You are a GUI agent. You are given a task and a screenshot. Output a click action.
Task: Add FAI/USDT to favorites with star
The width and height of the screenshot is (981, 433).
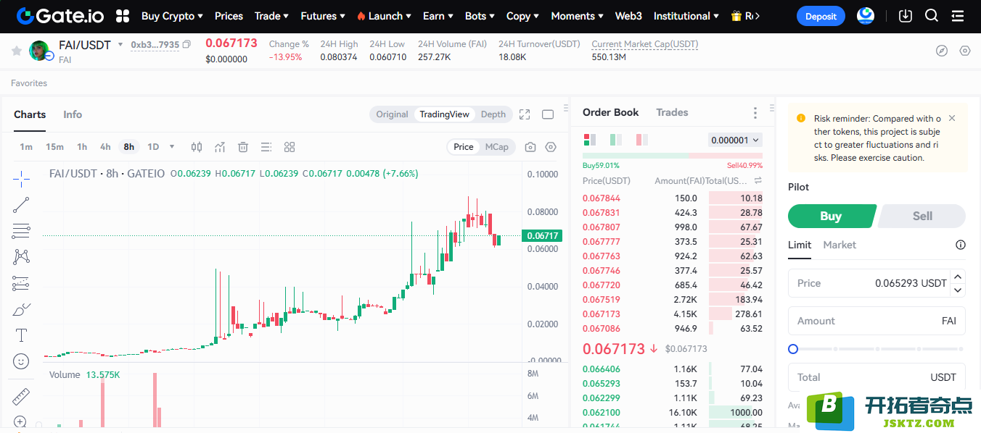[16, 51]
